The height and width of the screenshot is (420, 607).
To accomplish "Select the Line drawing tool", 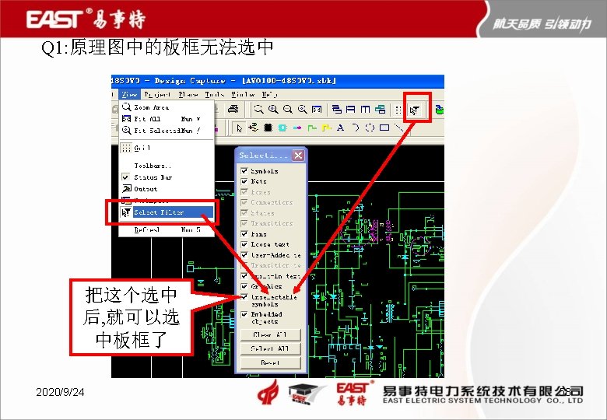I will pyautogui.click(x=398, y=128).
